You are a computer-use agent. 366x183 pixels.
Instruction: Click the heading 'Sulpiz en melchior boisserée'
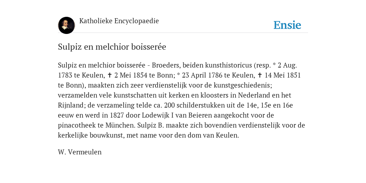[x=112, y=47]
